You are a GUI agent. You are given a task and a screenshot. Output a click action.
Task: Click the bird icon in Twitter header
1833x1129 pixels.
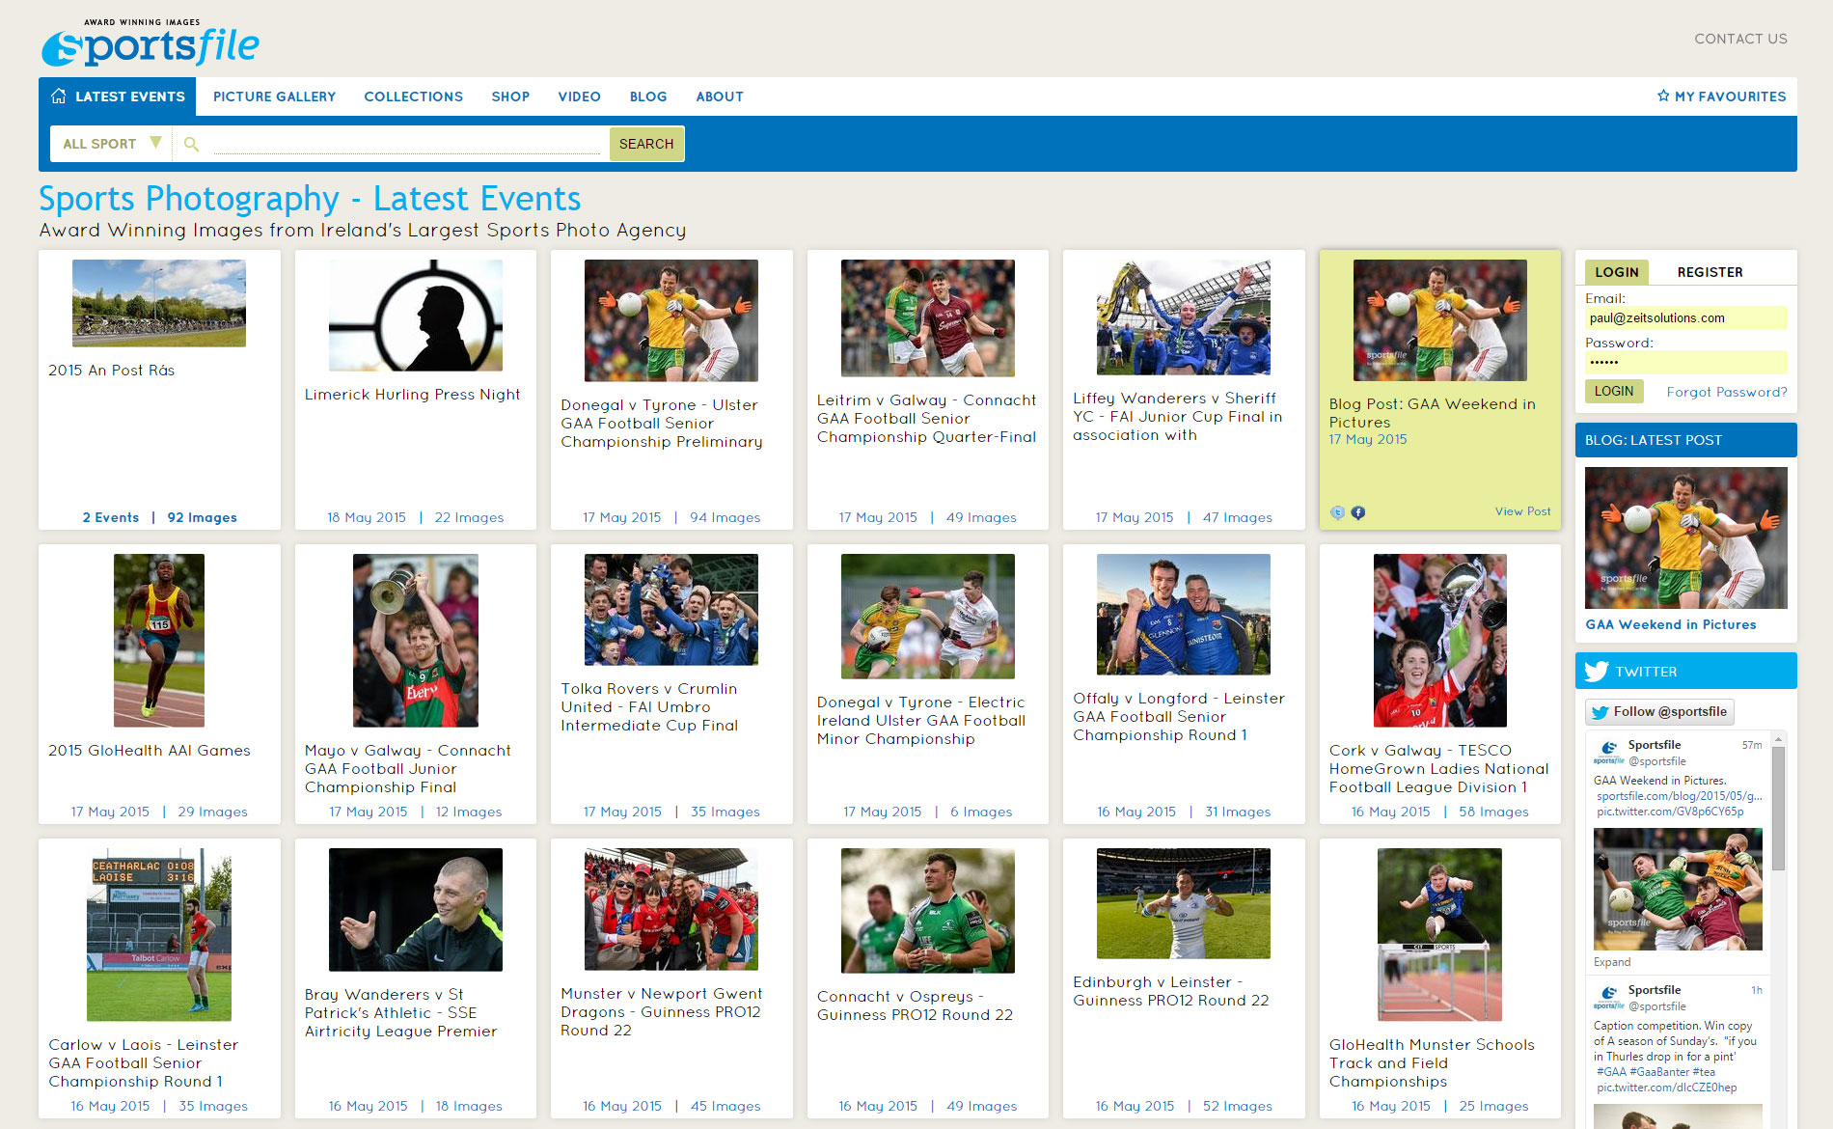click(1597, 672)
